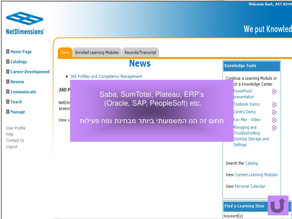
Task: Click the Saba, SumTotal, Plateau overlay text
Action: point(152,99)
